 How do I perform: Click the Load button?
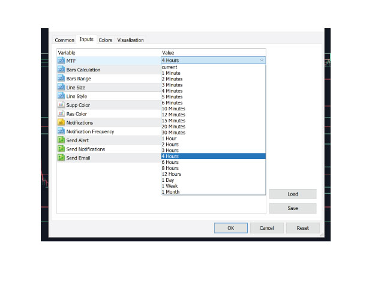(x=293, y=194)
